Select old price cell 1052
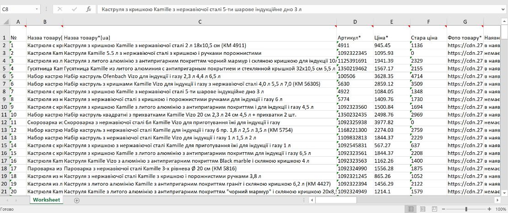508x213 pixels. tap(428, 176)
